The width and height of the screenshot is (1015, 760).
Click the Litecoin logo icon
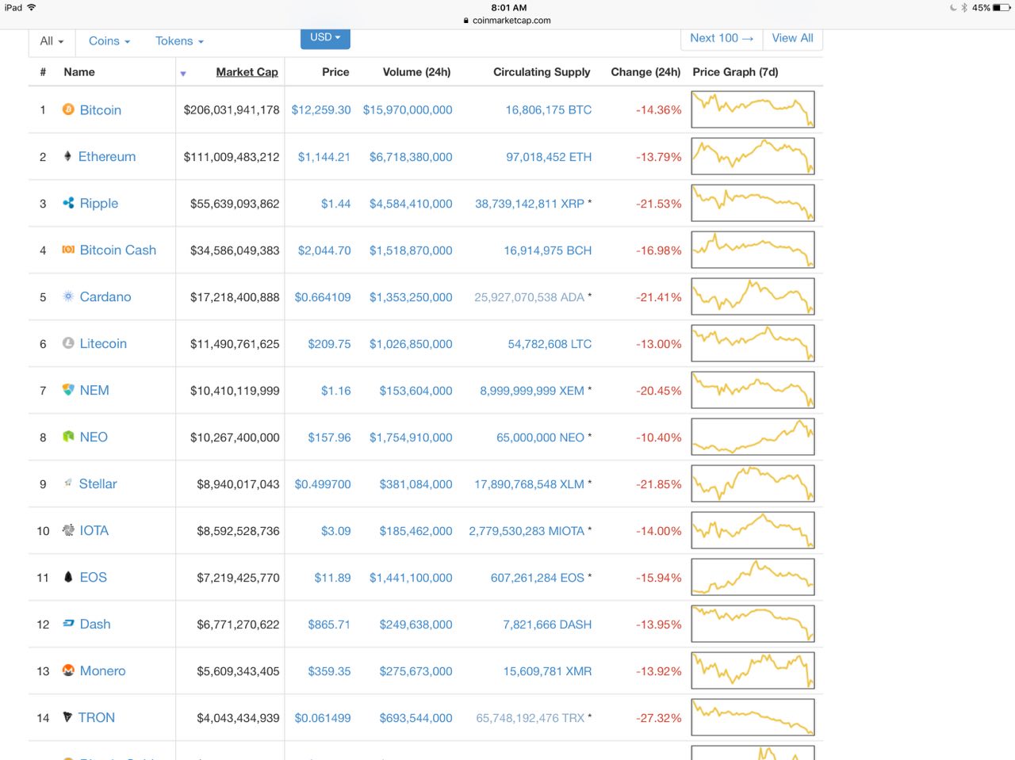68,343
